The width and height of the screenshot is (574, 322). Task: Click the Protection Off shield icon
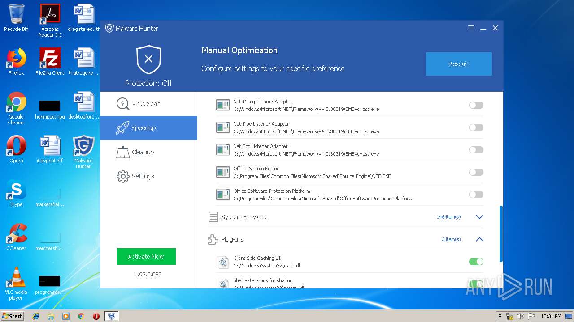pyautogui.click(x=149, y=59)
